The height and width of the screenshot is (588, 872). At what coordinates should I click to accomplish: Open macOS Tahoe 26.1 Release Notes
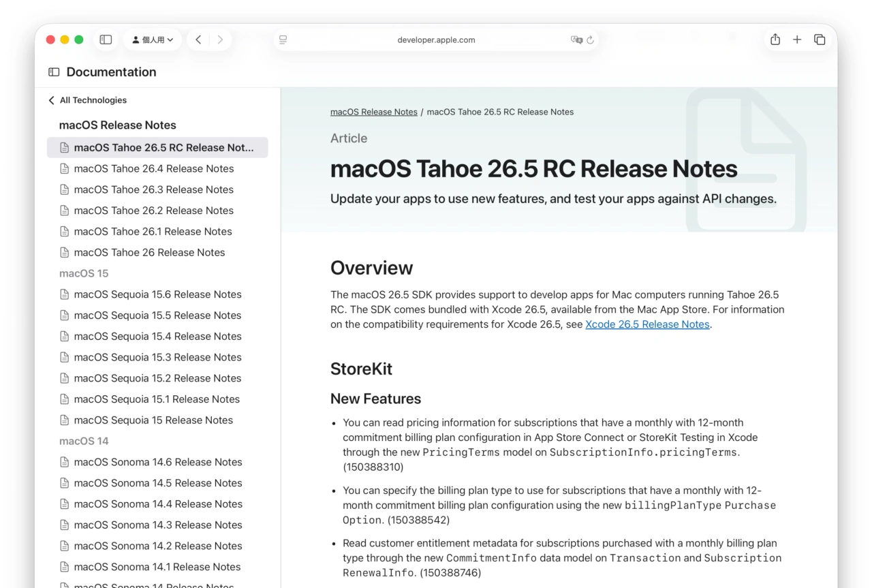(x=153, y=232)
